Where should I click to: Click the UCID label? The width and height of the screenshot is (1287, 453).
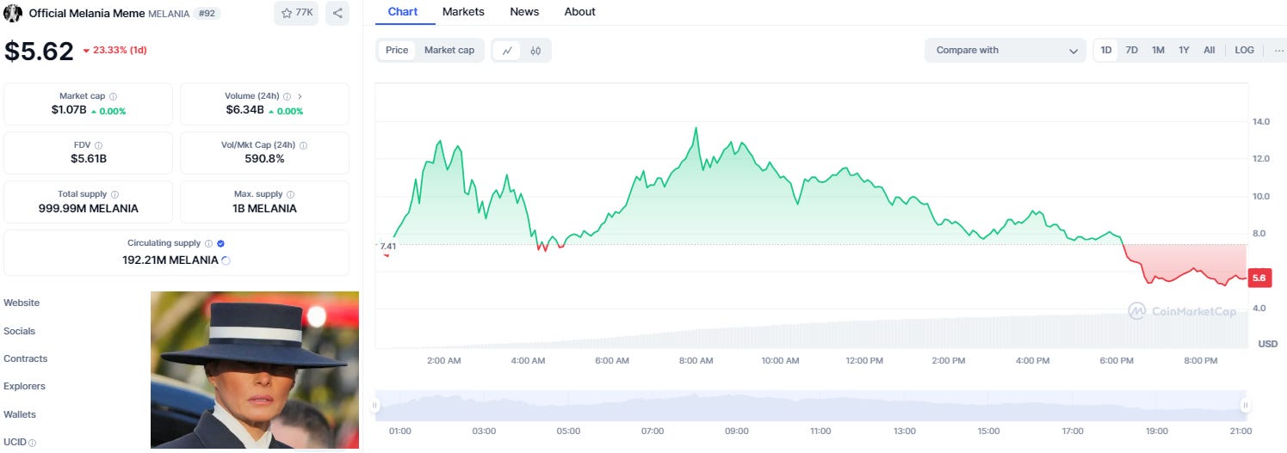[x=15, y=443]
